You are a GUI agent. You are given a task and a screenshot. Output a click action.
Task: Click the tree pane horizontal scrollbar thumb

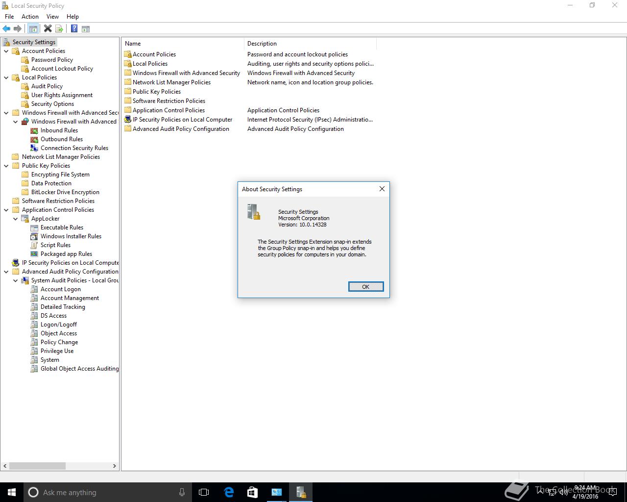37,466
